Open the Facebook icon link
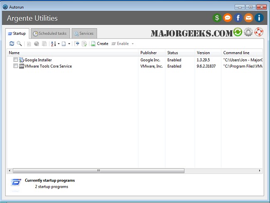This screenshot has height=203, width=270. click(x=238, y=18)
